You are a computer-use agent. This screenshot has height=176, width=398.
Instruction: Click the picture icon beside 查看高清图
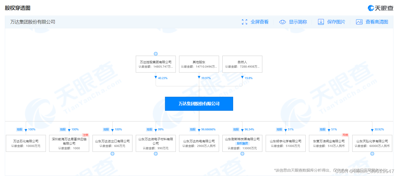coord(359,22)
